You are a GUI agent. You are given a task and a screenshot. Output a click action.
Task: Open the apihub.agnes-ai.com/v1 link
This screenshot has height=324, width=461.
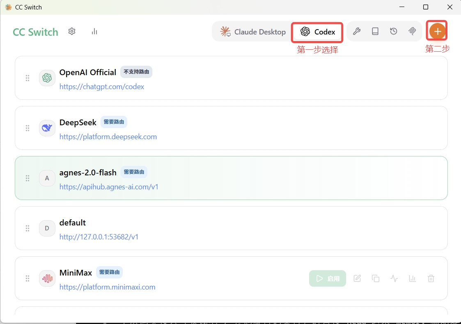click(109, 187)
